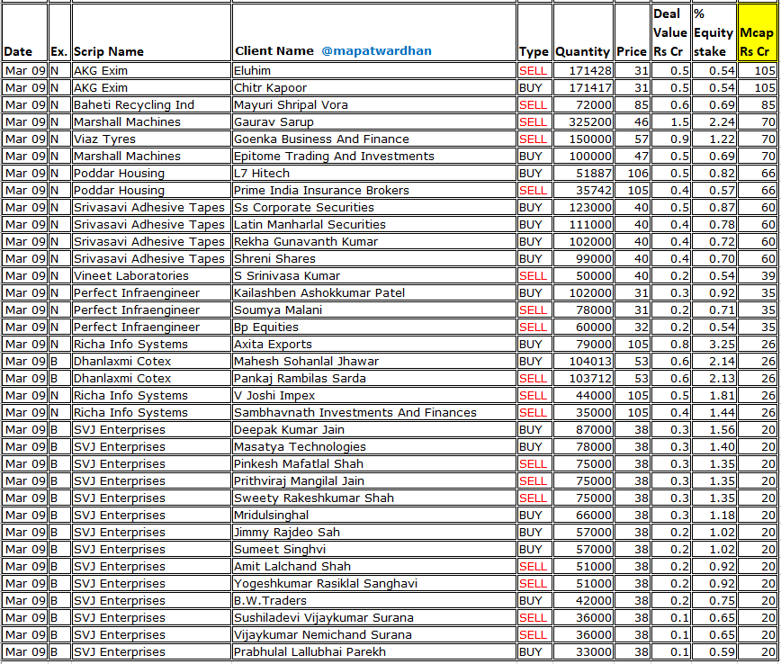The image size is (781, 664).
Task: Select 'Kailashben Ashokkumar Patel' cell
Action: pos(374,293)
